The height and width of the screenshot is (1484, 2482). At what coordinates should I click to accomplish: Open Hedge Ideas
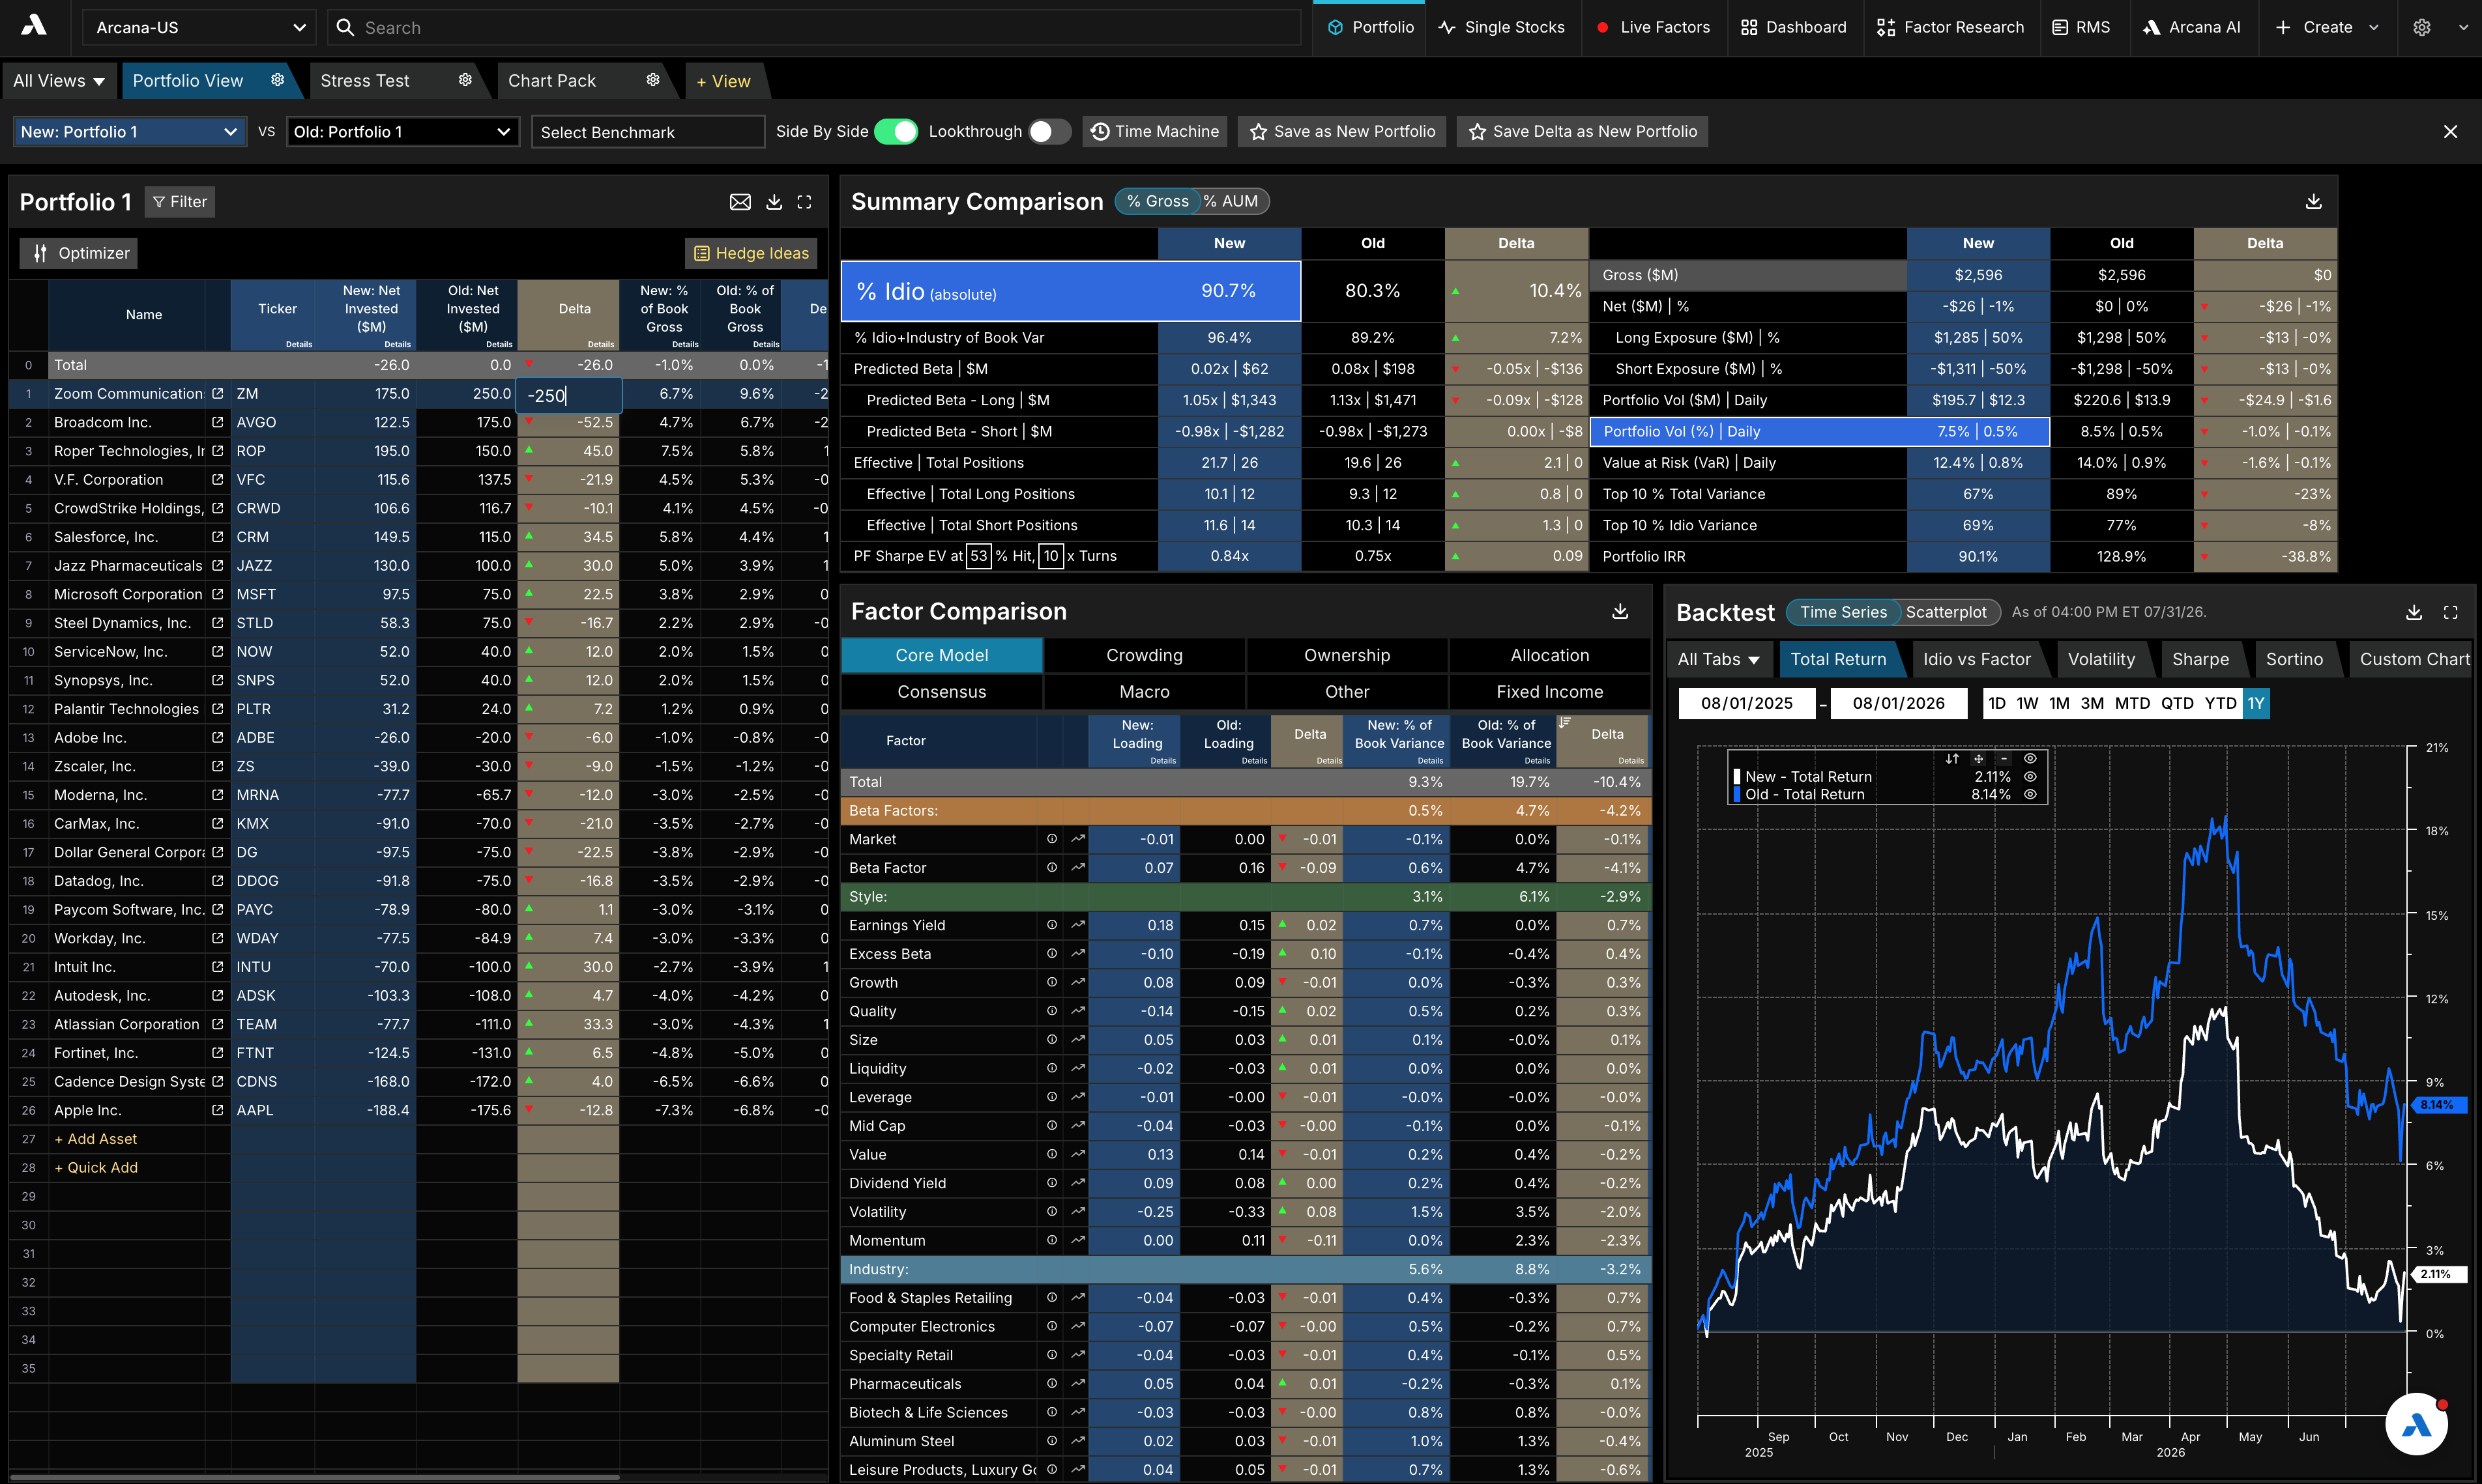[752, 253]
